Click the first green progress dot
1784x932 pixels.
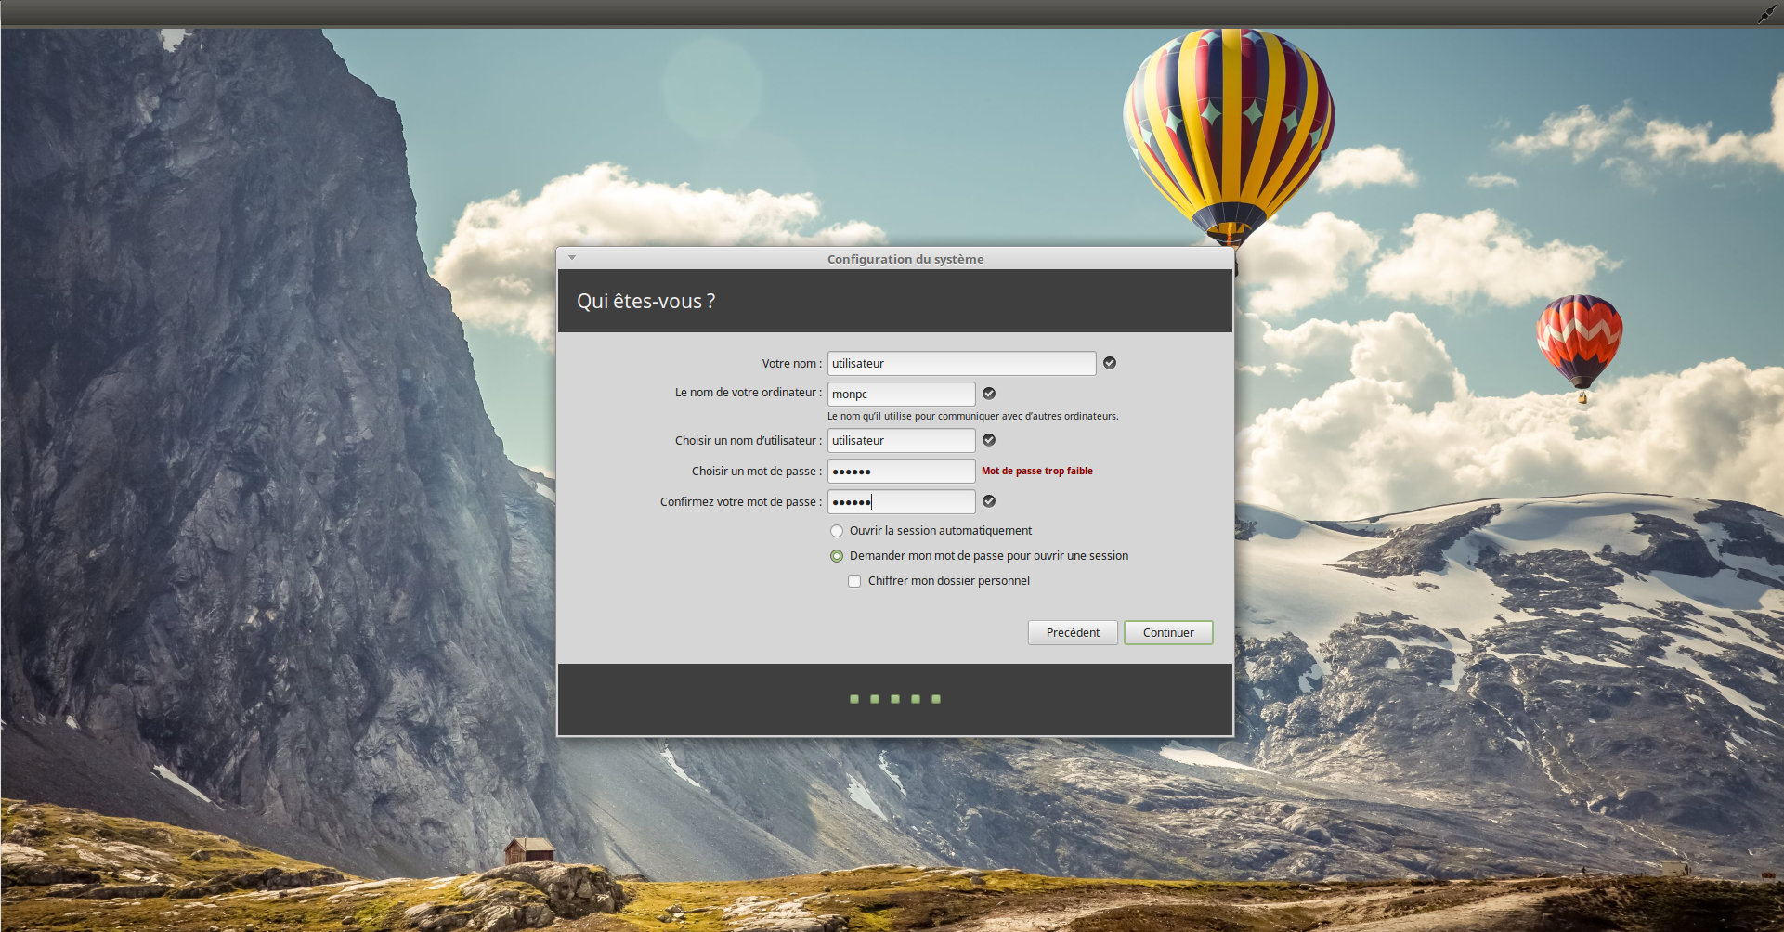(x=854, y=699)
